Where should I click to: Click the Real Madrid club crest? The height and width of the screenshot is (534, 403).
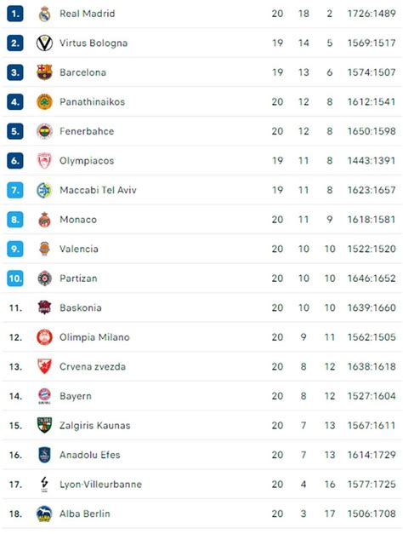(x=44, y=14)
